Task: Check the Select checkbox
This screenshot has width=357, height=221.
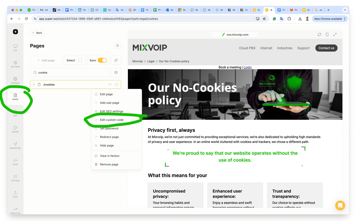Action: (x=80, y=60)
